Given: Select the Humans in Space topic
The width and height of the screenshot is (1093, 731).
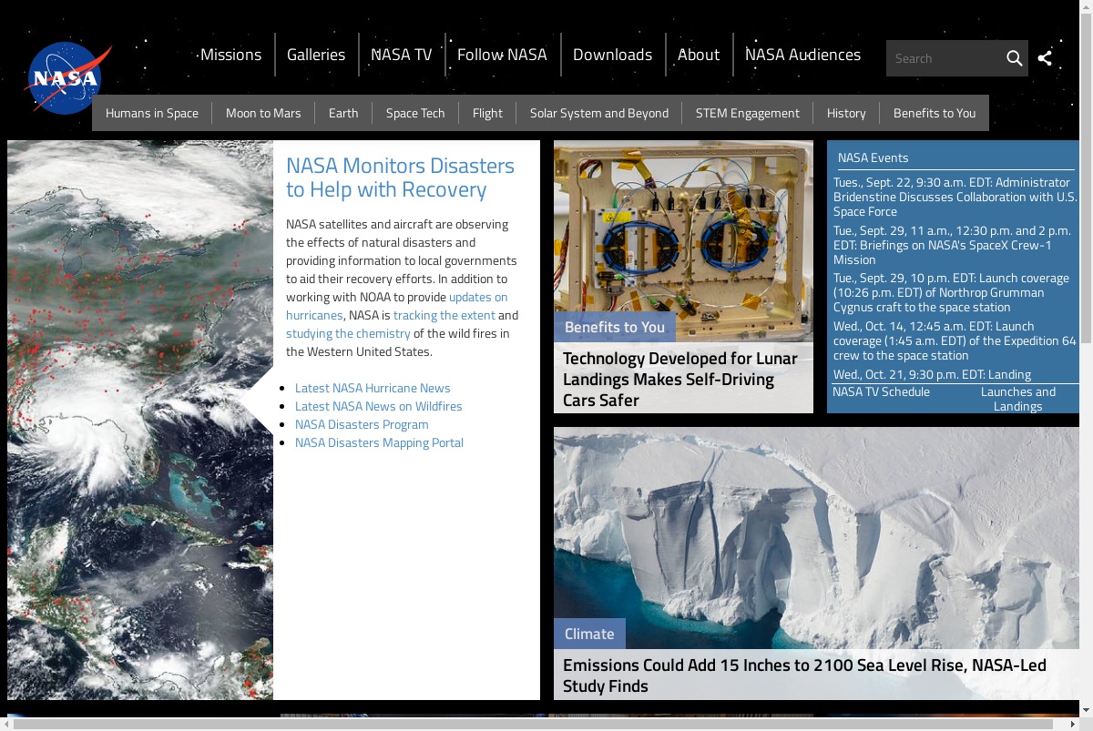Looking at the screenshot, I should tap(152, 113).
